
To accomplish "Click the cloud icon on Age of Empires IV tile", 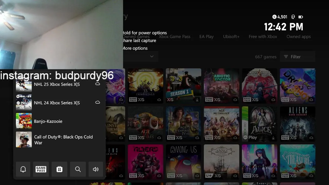I will click(x=197, y=138).
